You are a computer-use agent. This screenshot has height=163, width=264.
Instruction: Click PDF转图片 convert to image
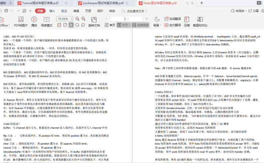point(21,22)
